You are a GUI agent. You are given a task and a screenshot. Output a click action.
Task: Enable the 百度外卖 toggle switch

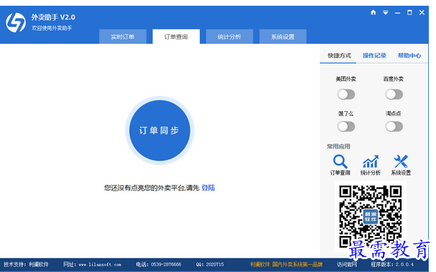click(394, 95)
